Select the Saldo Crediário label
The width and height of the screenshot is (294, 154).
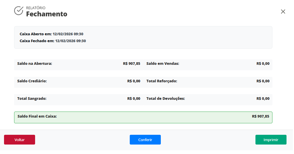(32, 81)
